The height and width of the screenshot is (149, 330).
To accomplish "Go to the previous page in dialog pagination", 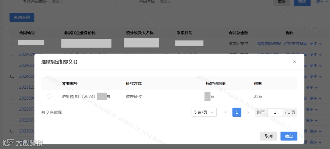I will point(226,112).
